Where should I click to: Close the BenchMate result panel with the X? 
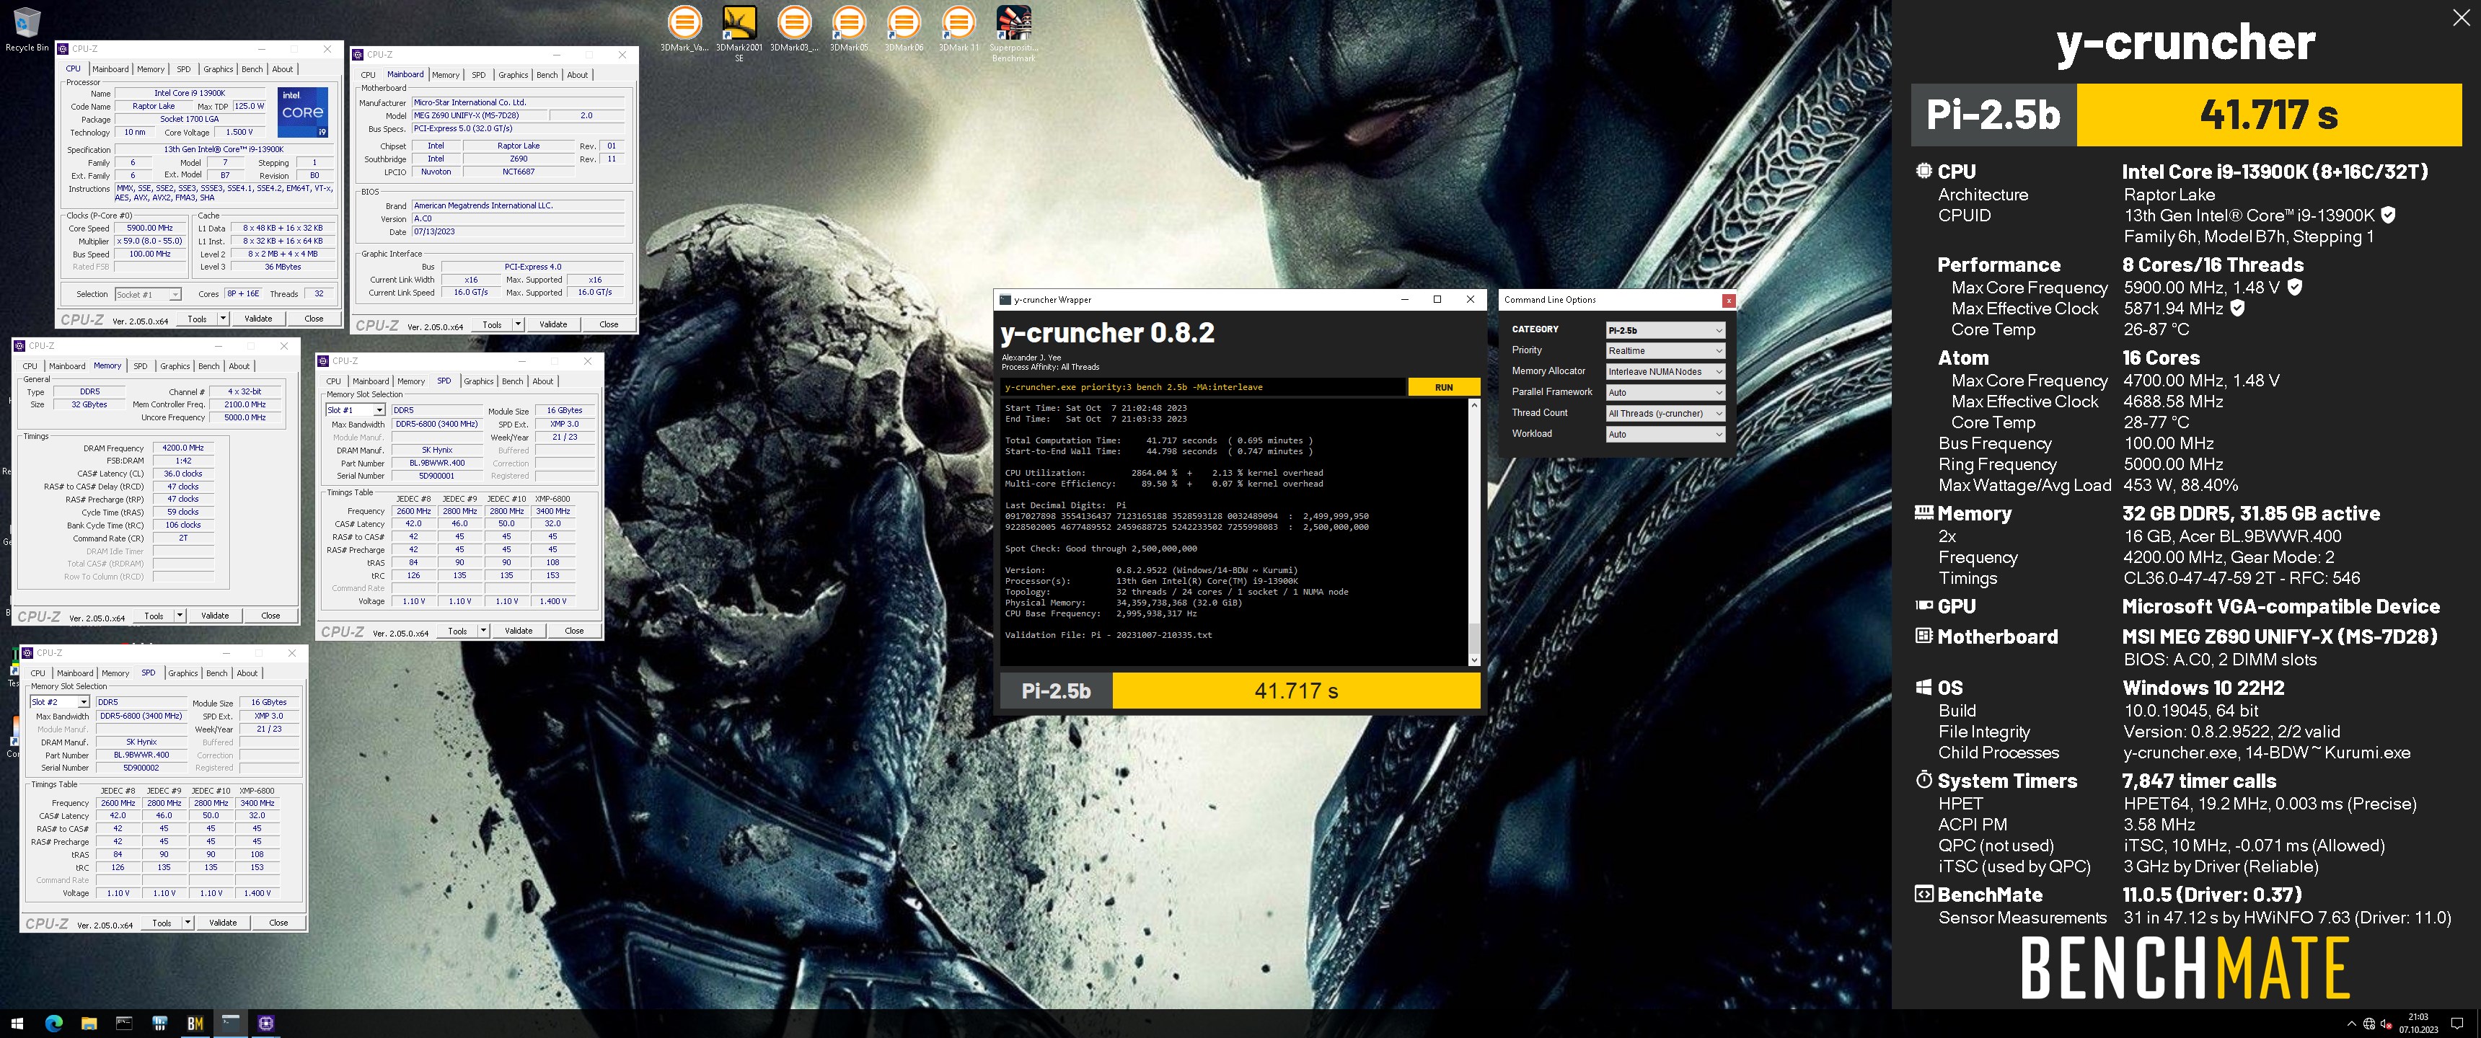(2461, 17)
